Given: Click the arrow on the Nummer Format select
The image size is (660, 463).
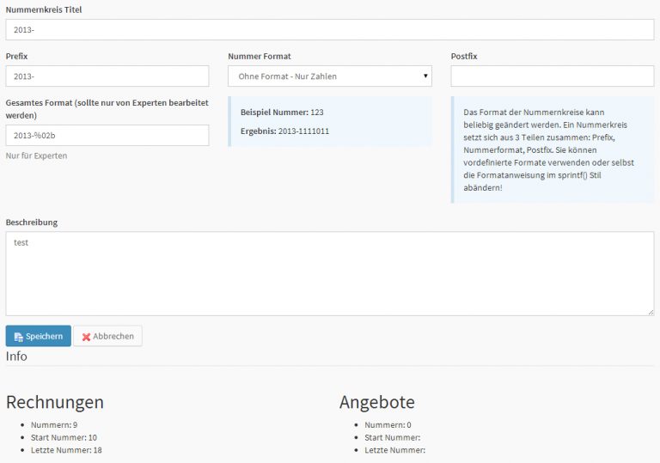Looking at the screenshot, I should click(x=425, y=76).
